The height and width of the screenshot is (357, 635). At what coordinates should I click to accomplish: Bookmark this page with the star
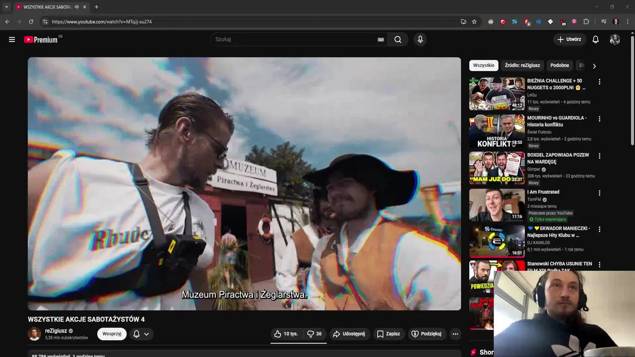tap(474, 22)
